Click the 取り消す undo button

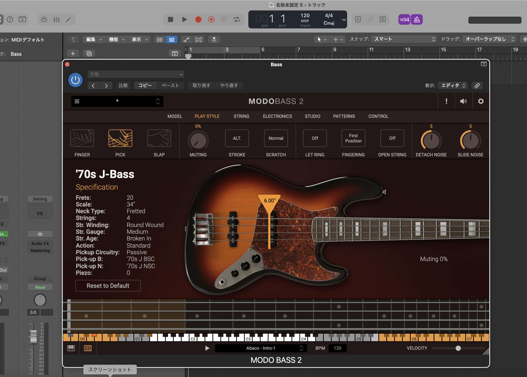coord(202,86)
